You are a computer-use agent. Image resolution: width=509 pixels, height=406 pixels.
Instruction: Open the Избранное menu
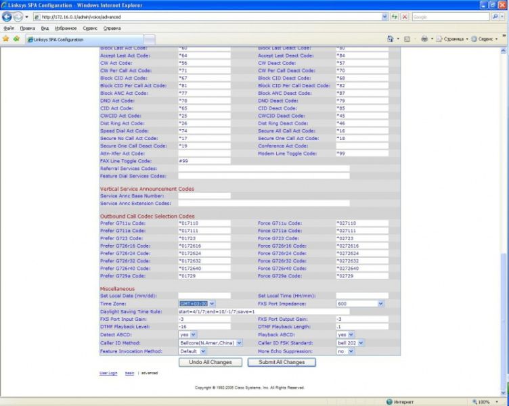[66, 28]
